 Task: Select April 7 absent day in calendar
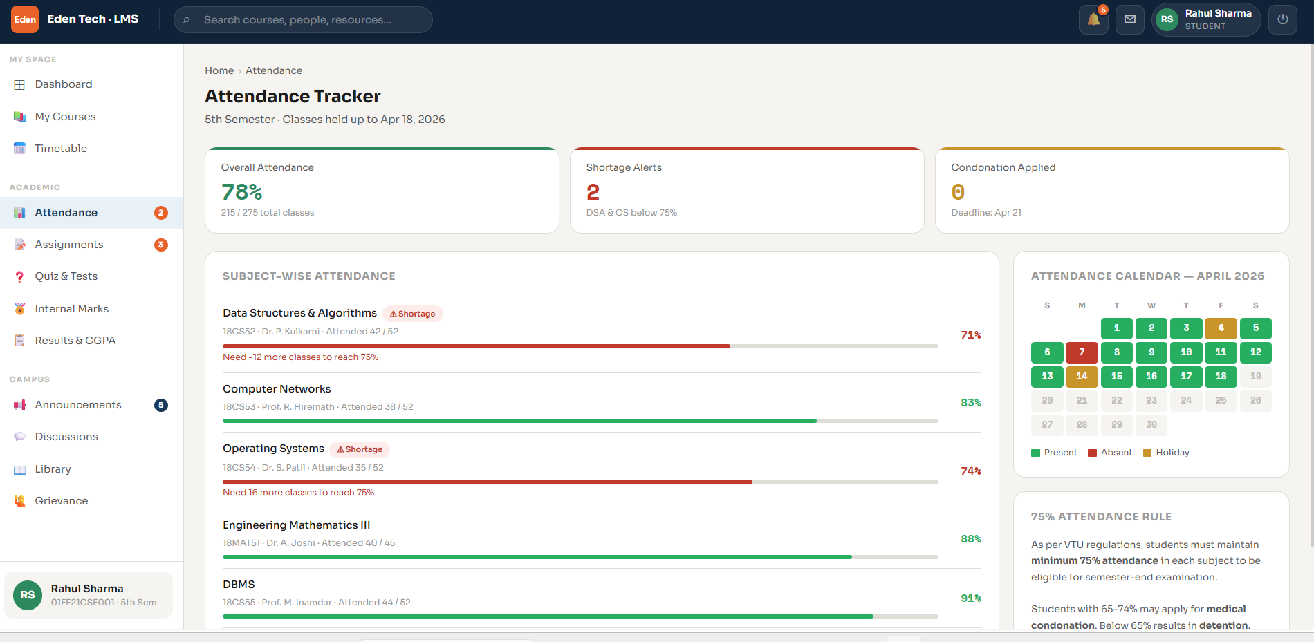(x=1082, y=352)
